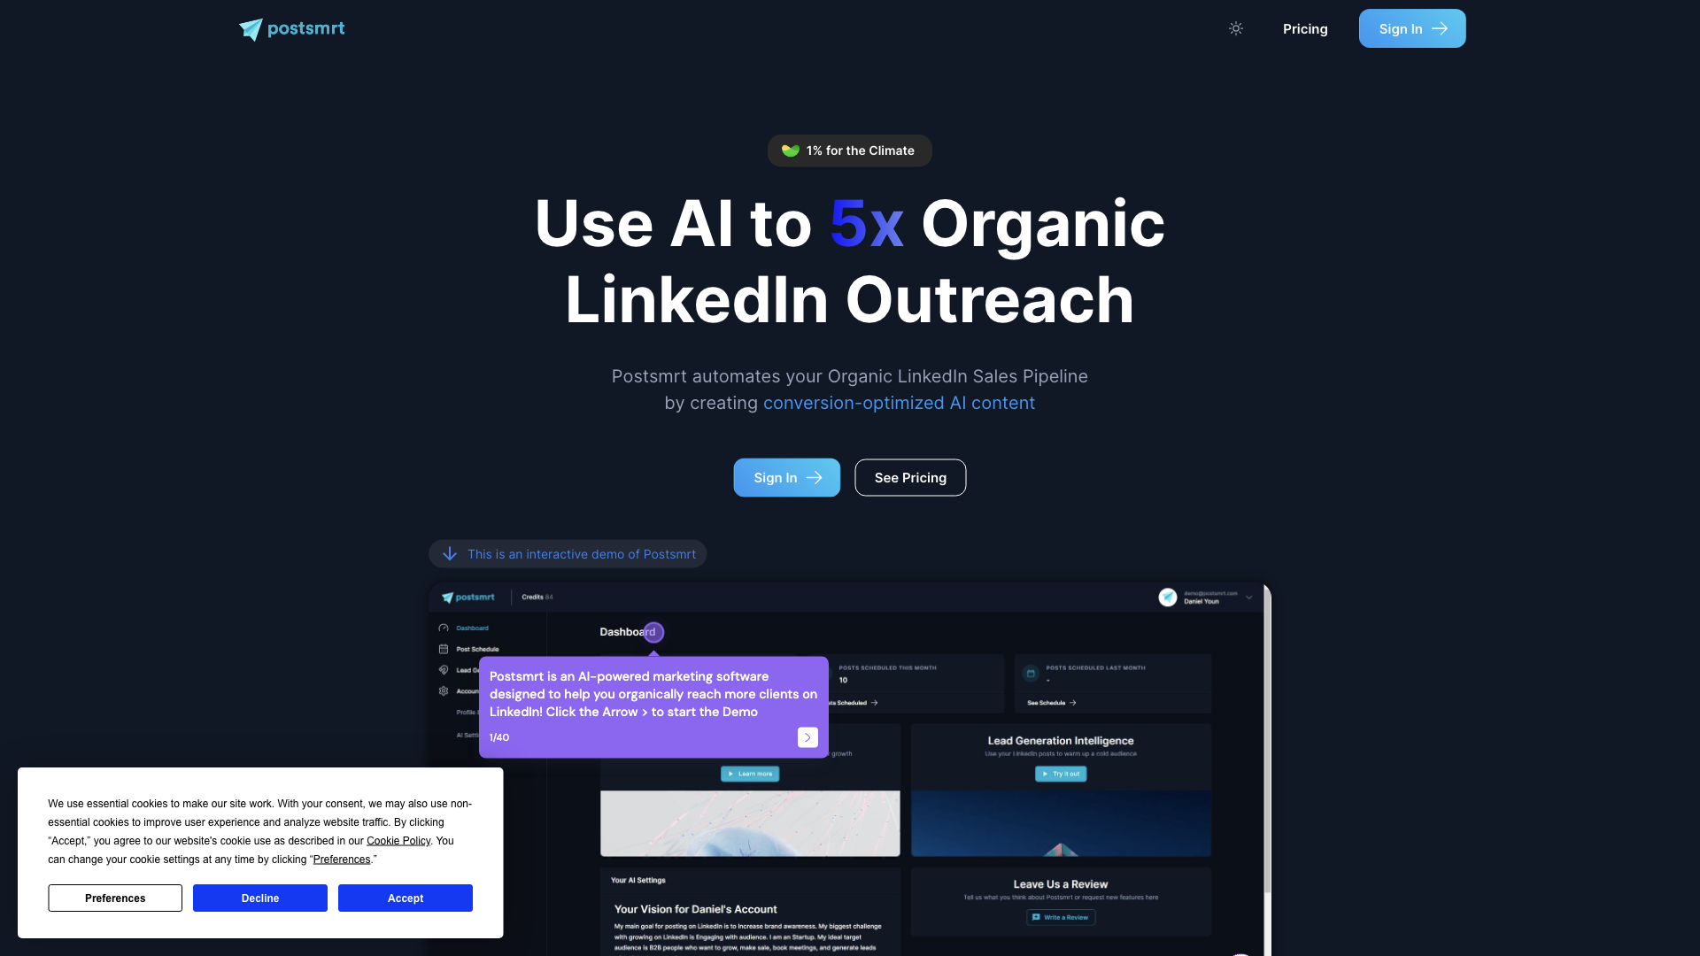1700x956 pixels.
Task: Click the green leaf climate badge icon
Action: (792, 150)
